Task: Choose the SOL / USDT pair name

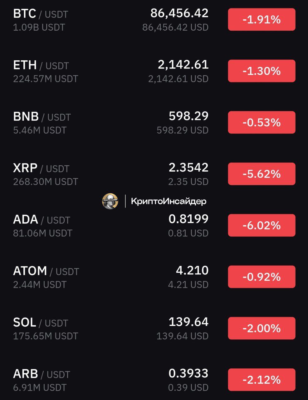Action: (41, 322)
